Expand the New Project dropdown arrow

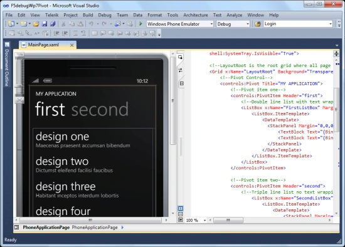(17, 24)
